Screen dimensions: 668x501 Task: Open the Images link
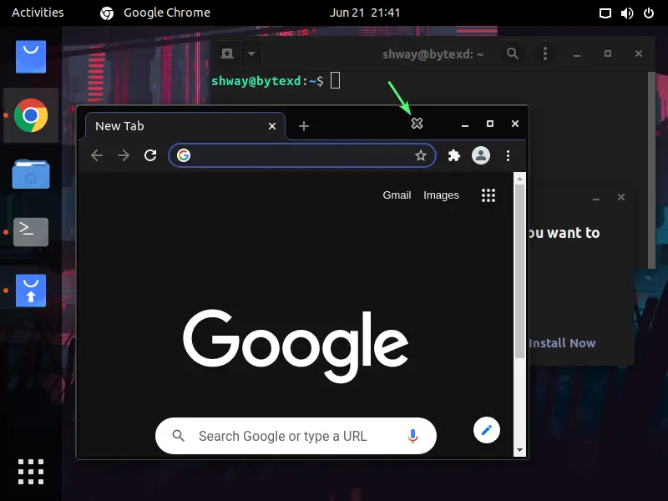[x=441, y=195]
